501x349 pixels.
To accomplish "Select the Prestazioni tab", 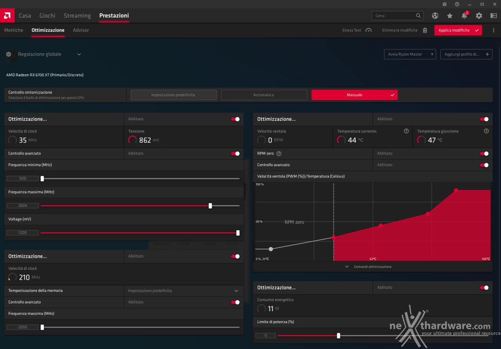I will tap(114, 15).
